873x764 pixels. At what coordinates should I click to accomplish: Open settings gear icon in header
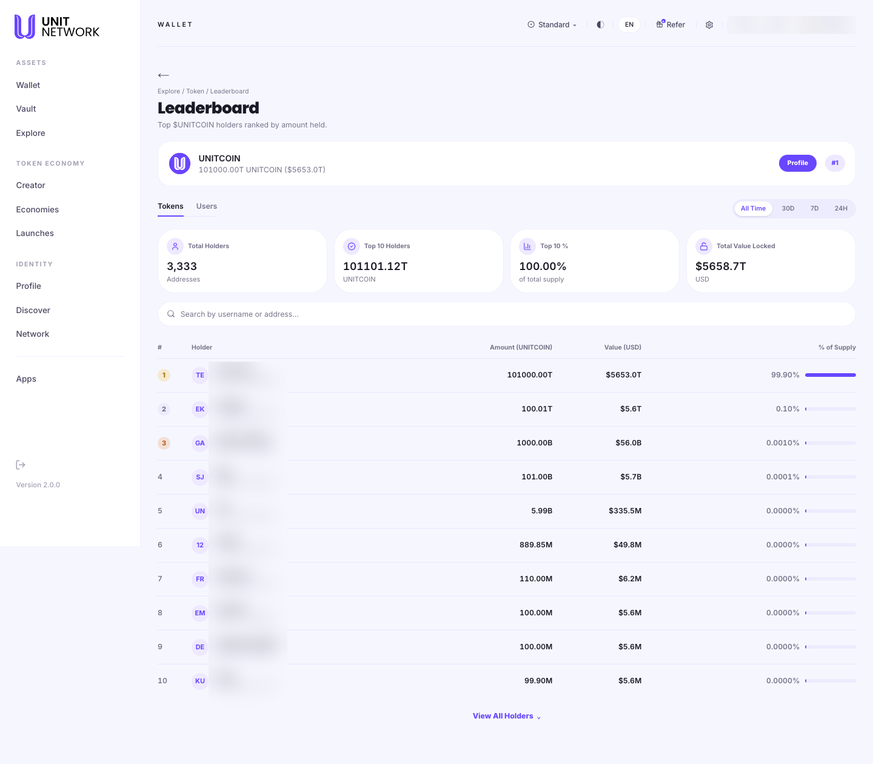pos(709,25)
